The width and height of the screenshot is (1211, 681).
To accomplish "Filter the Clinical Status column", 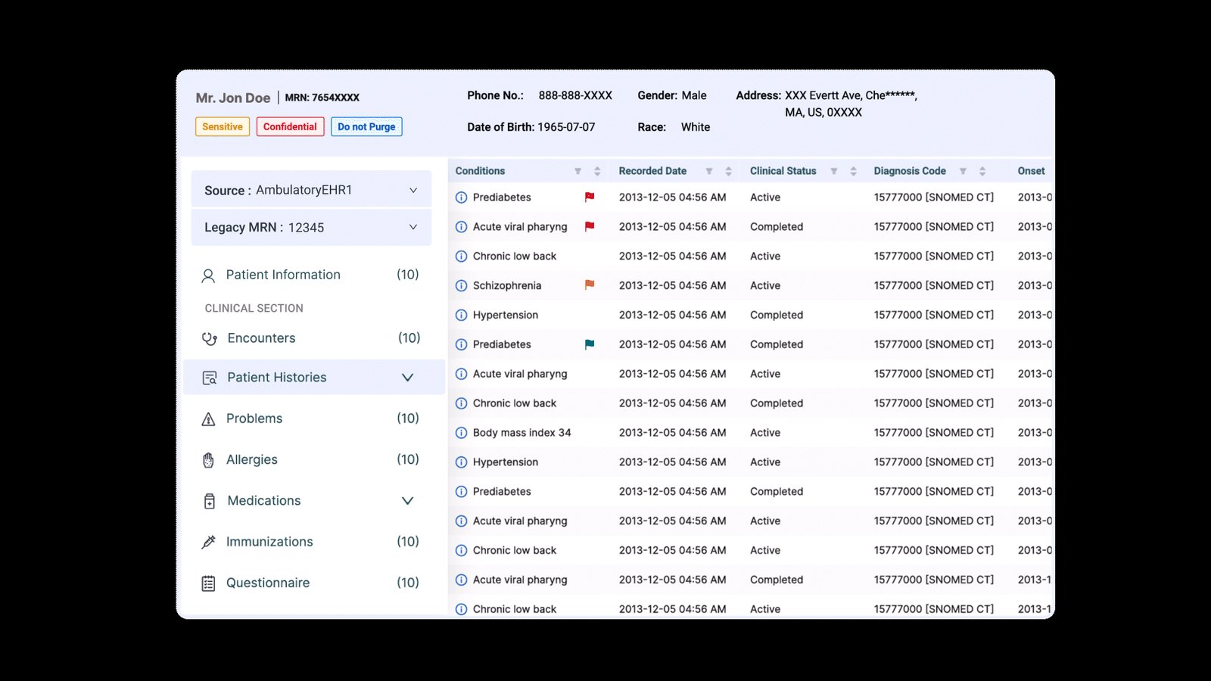I will click(834, 171).
